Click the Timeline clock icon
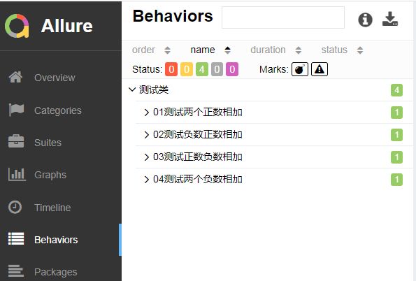The image size is (416, 281). tap(15, 207)
